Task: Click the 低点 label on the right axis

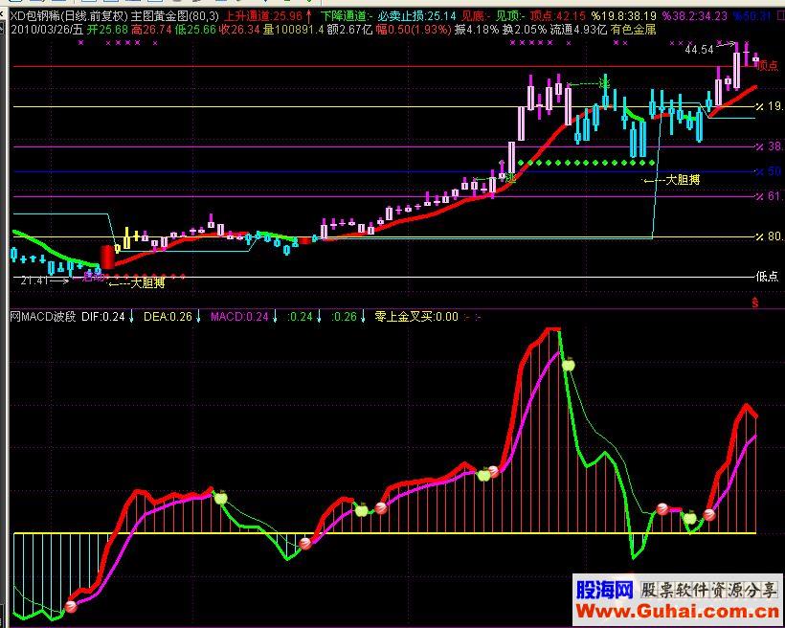Action: coord(767,276)
